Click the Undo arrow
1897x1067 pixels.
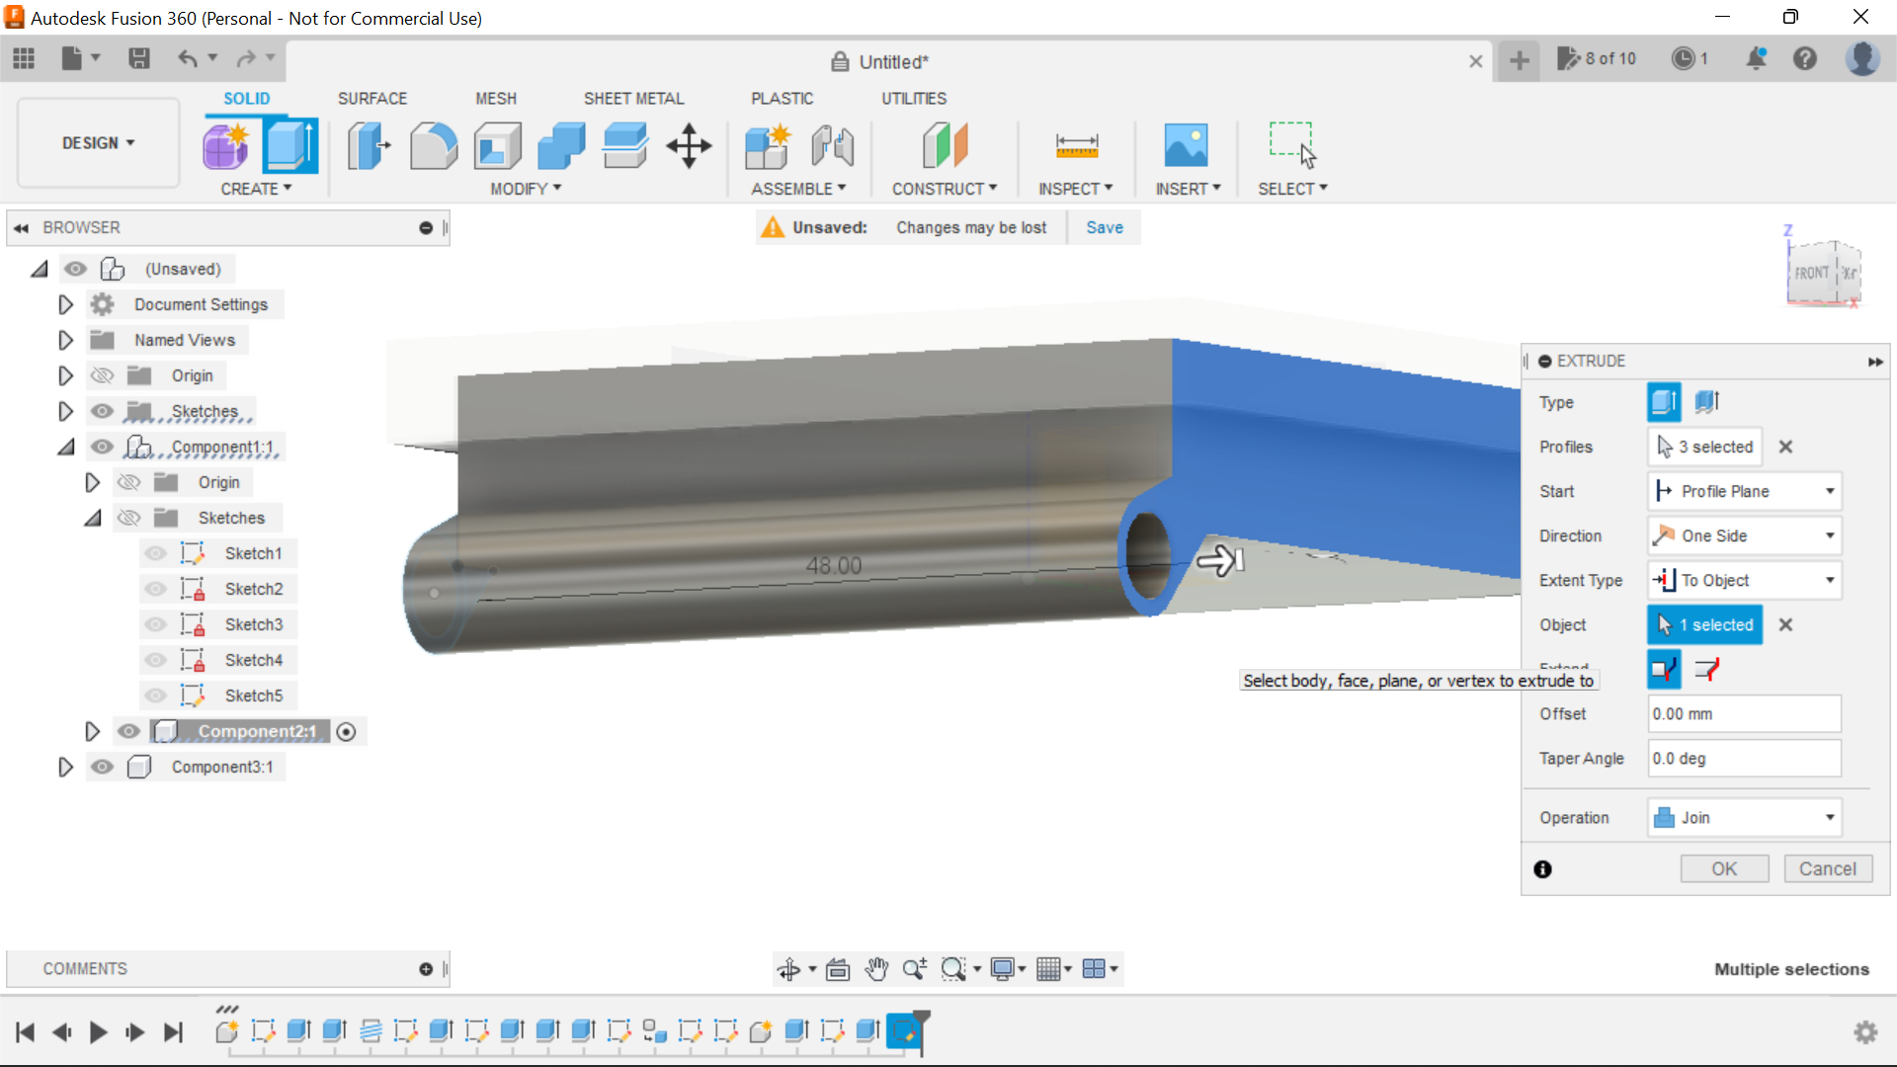(187, 59)
